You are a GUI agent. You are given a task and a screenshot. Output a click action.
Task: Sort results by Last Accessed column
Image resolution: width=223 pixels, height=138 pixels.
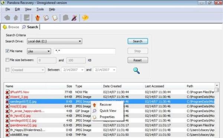165,86
